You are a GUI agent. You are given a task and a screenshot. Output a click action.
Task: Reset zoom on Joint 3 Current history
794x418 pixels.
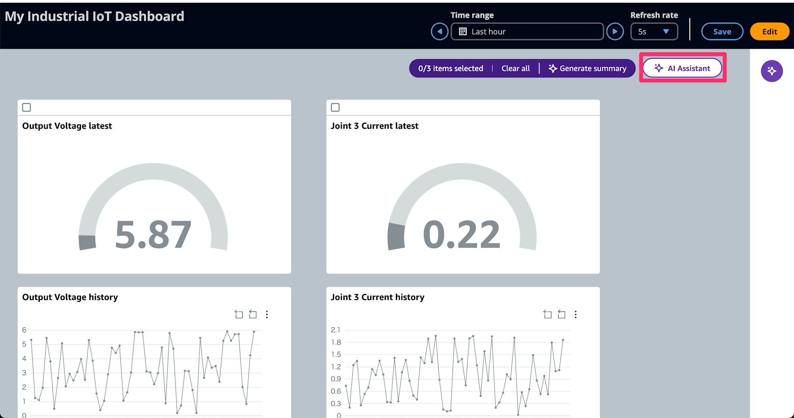point(562,314)
